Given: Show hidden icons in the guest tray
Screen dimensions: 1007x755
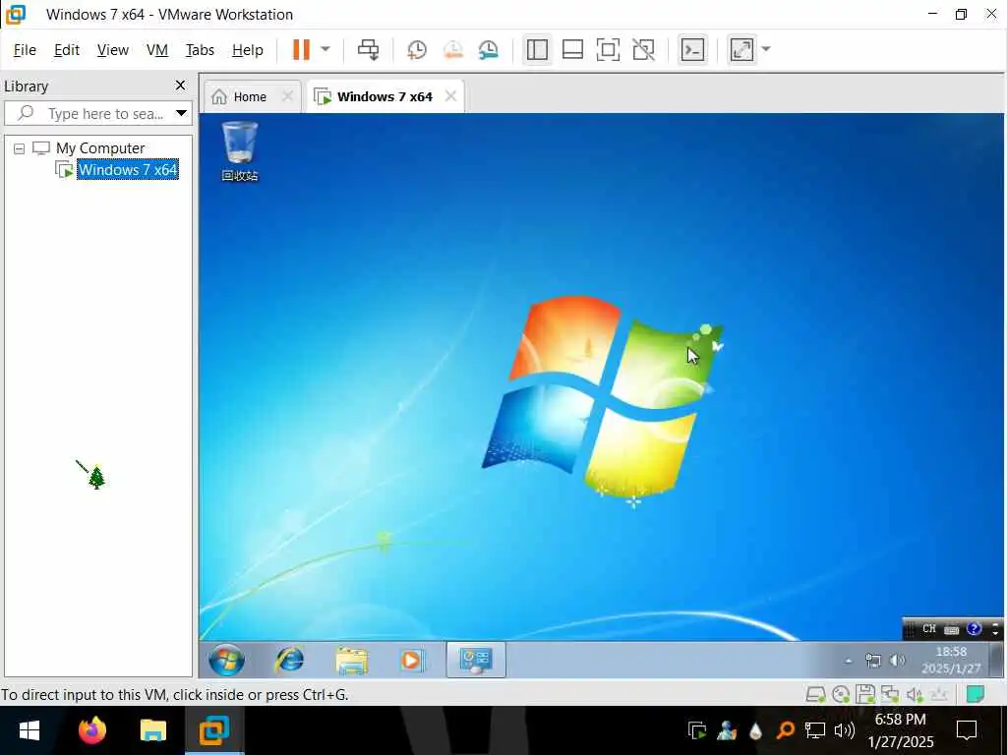Looking at the screenshot, I should [x=849, y=661].
